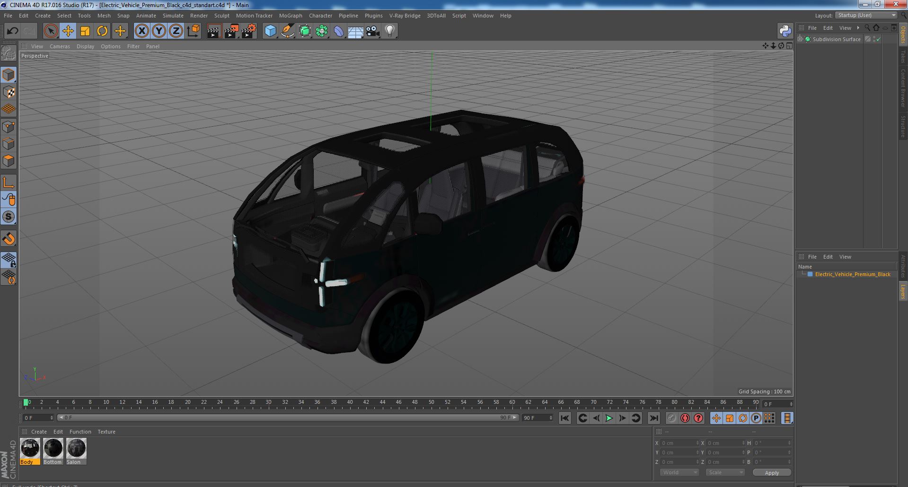
Task: Open the Content Browser side tab
Action: (x=903, y=88)
